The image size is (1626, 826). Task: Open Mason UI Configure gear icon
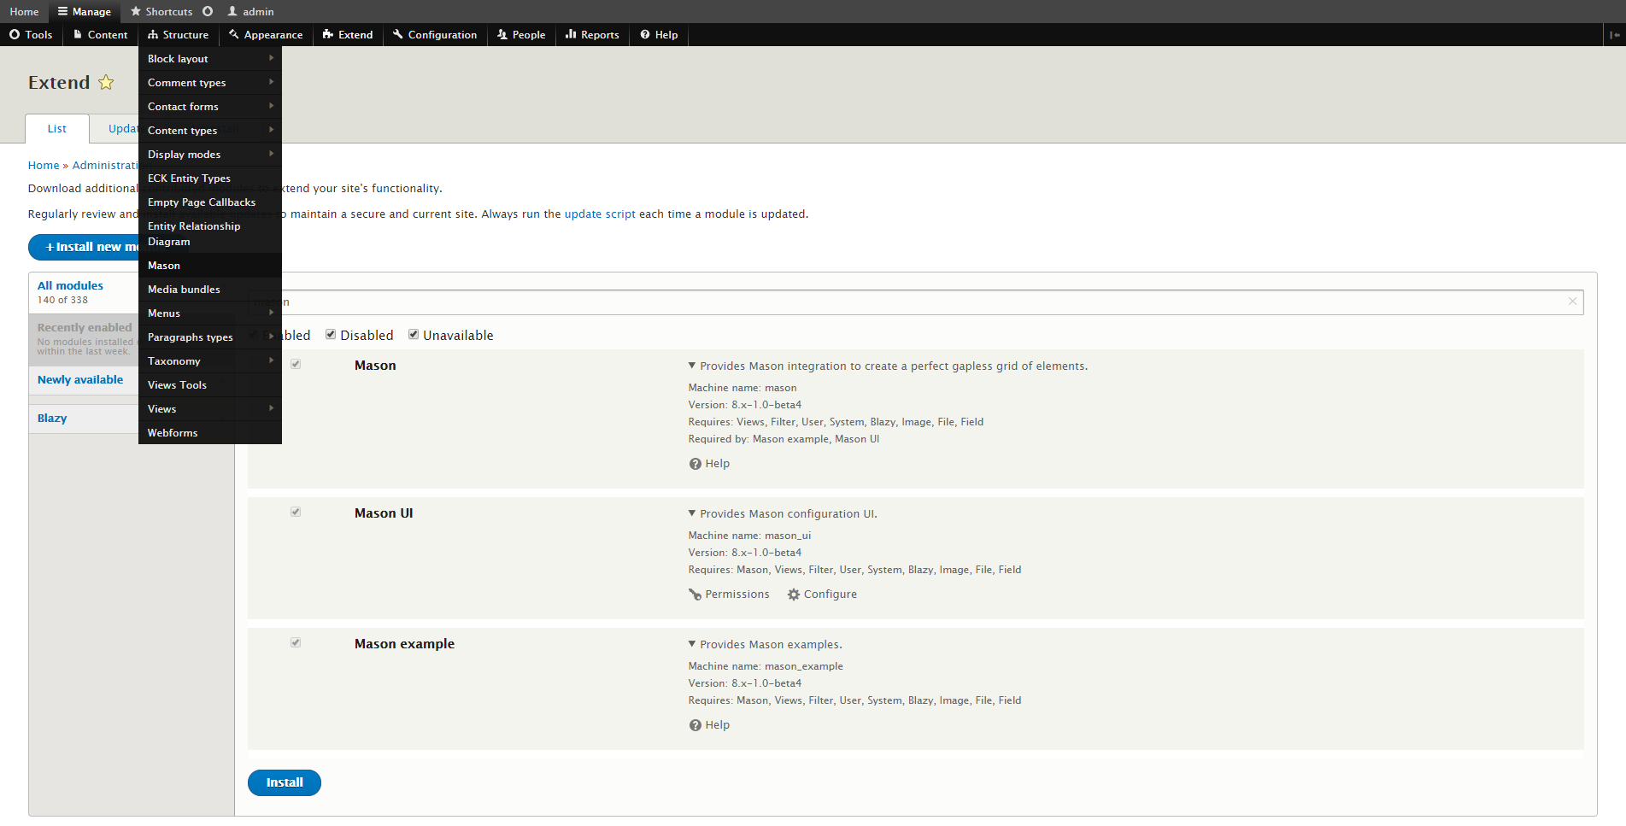(x=794, y=595)
